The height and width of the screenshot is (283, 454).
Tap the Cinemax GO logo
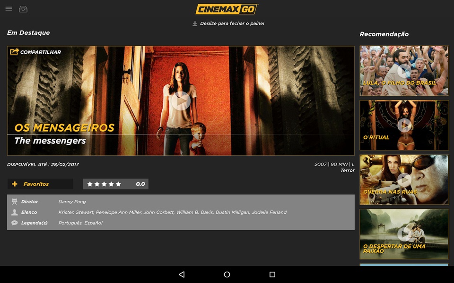pos(227,9)
